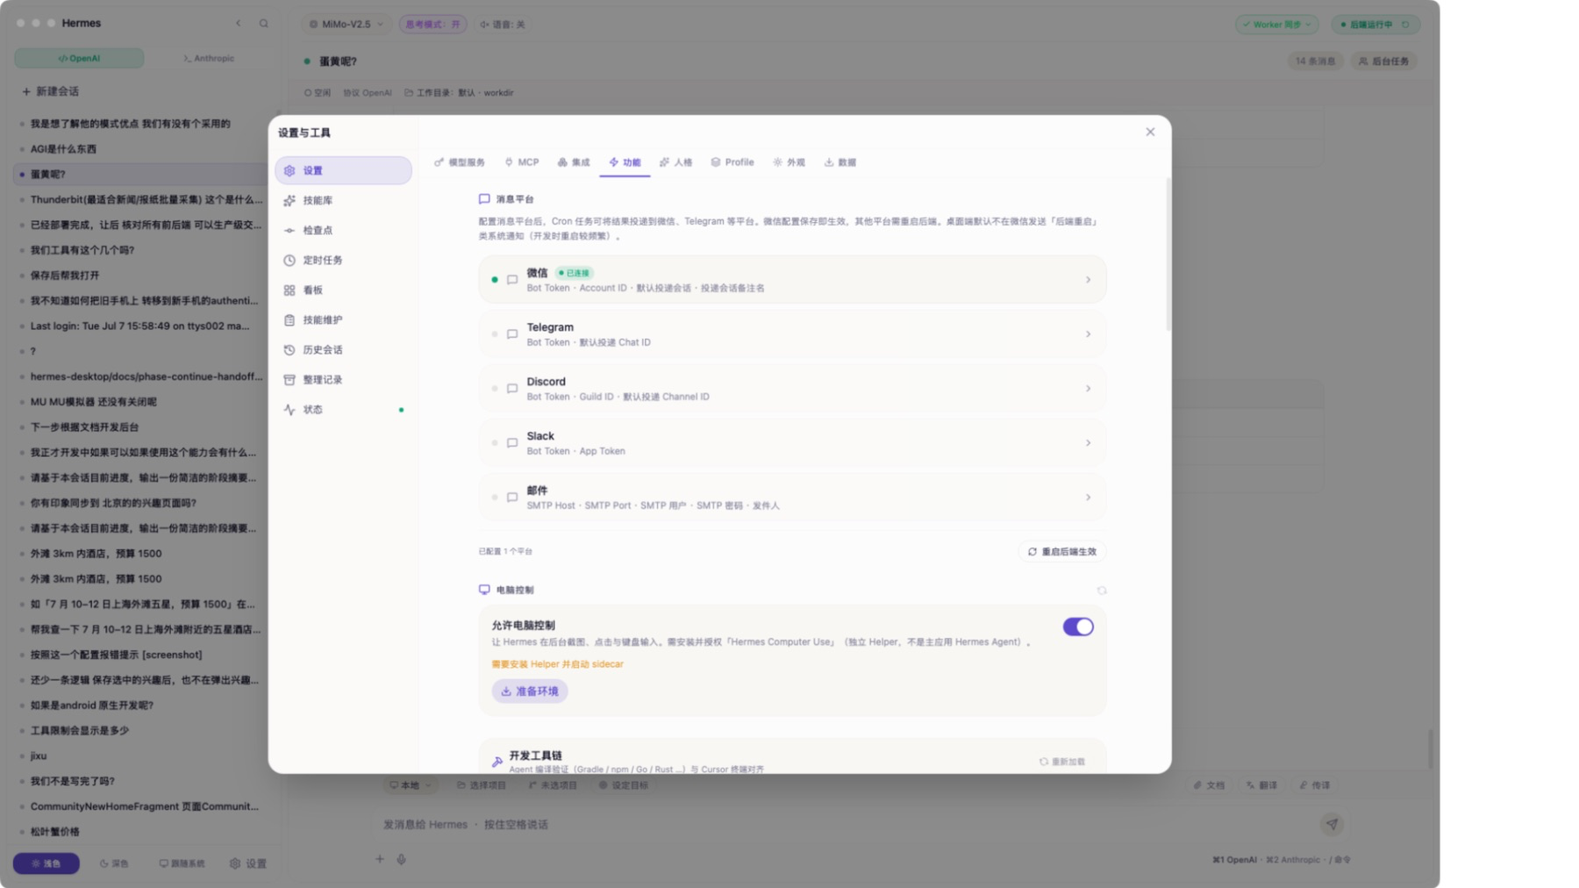Click the search icon in the Hermes sidebar header

(264, 24)
